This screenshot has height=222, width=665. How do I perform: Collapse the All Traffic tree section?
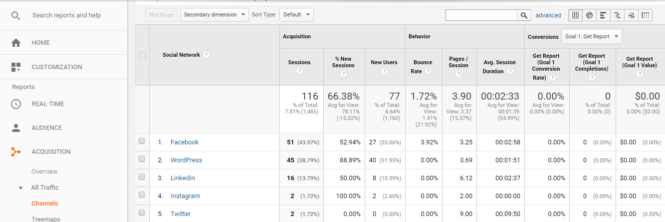pos(21,188)
